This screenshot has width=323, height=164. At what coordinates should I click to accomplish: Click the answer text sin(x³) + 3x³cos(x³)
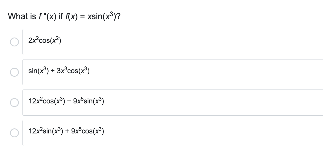[x=58, y=71]
